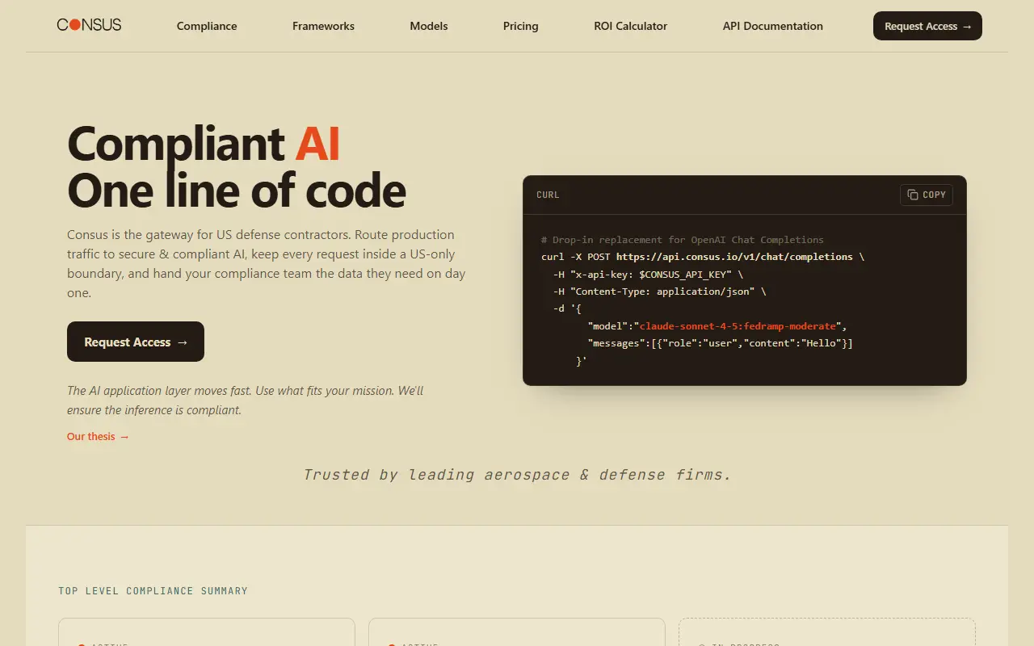Click the Consus gateway description paragraph
The image size is (1034, 646).
[267, 263]
